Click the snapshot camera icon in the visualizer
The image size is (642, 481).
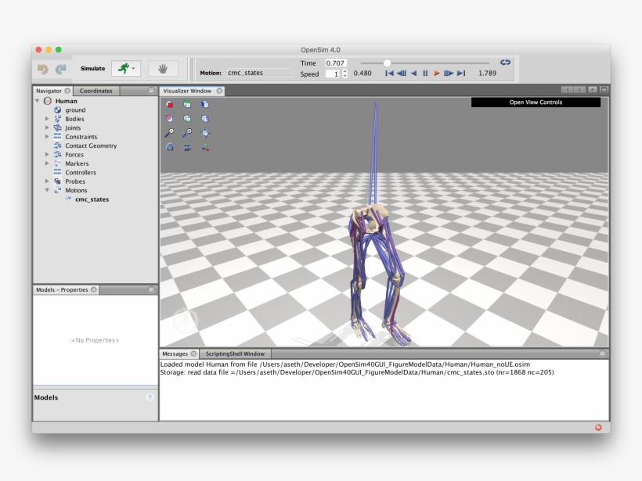170,147
